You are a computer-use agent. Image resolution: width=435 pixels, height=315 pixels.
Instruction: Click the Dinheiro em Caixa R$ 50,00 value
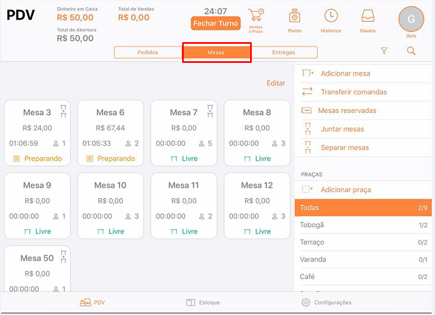click(x=75, y=17)
